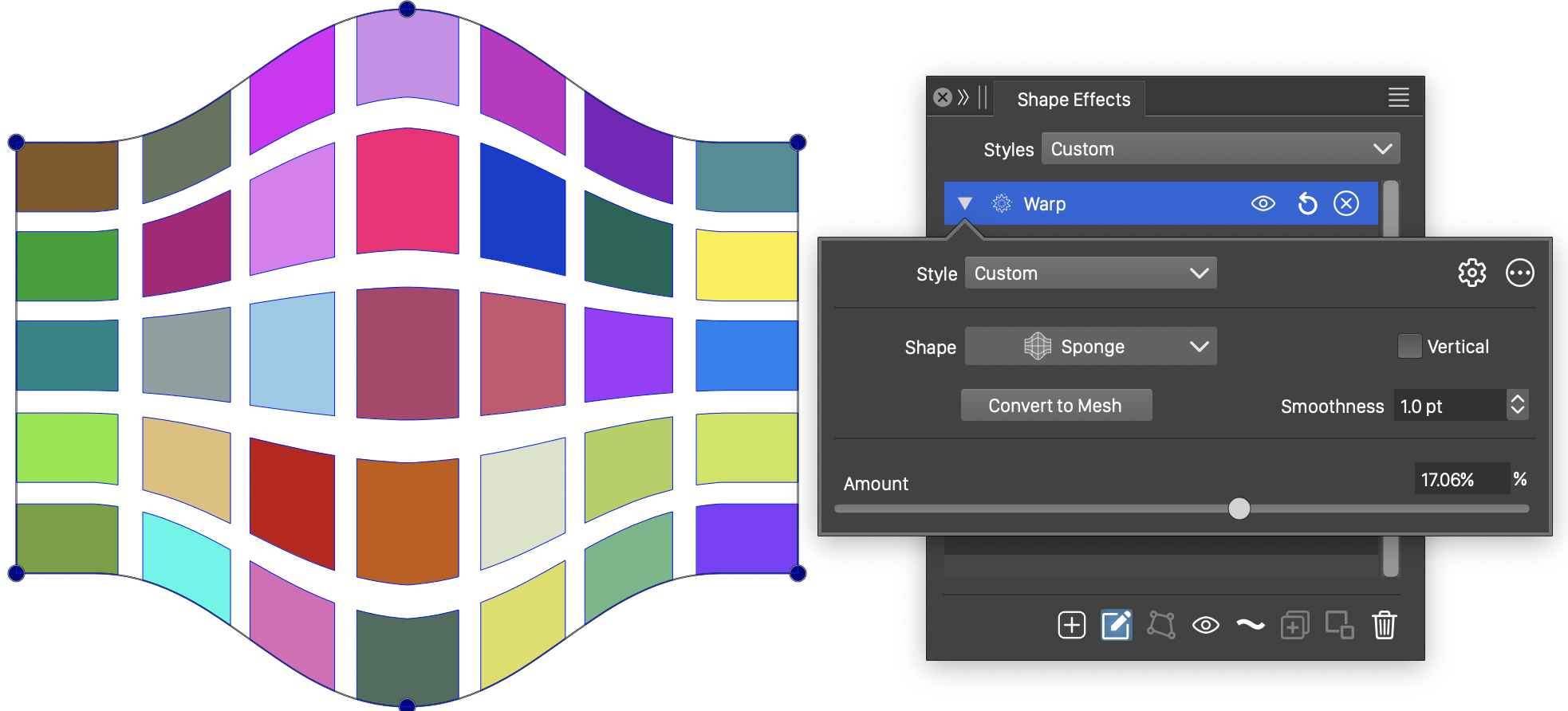
Task: Click the Amount slider handle
Action: point(1239,509)
